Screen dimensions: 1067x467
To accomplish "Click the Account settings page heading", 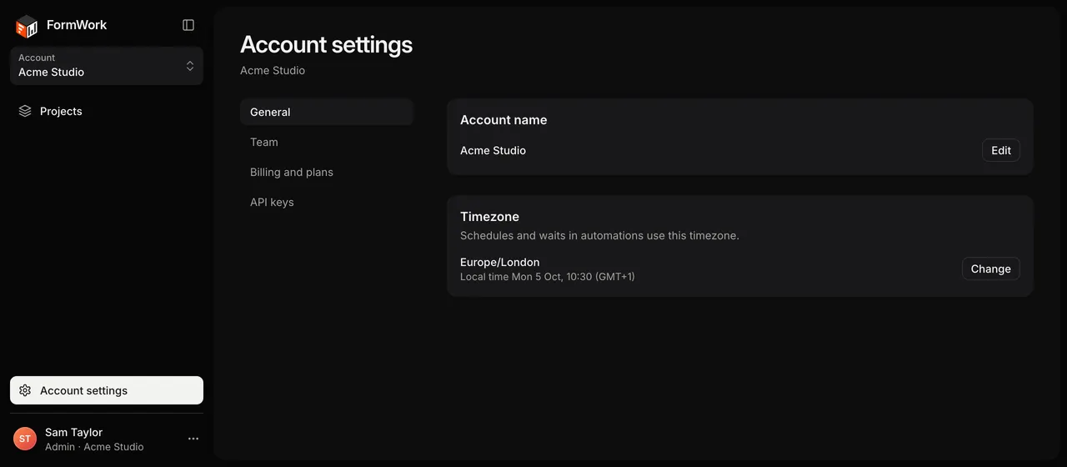I will click(x=326, y=44).
